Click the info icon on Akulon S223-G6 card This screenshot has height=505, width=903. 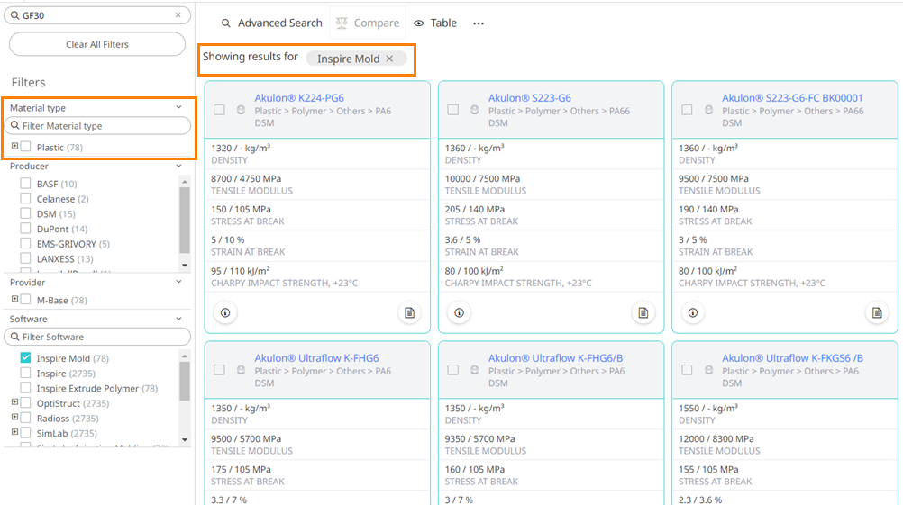(x=459, y=313)
